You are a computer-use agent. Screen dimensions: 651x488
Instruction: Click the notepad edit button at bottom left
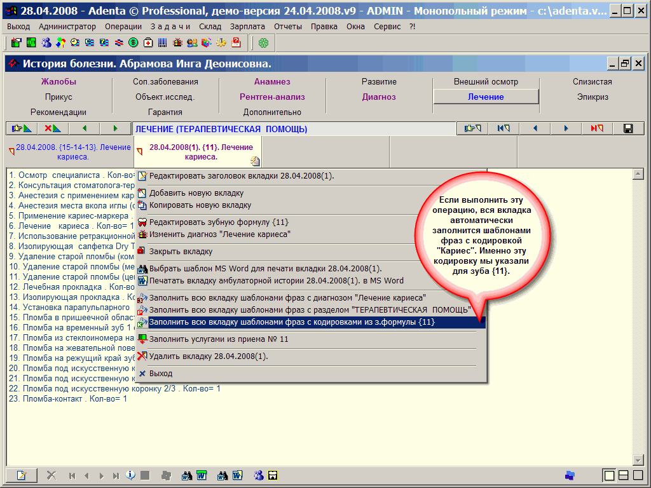click(22, 475)
